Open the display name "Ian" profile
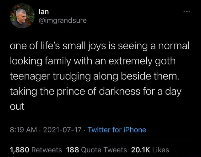This screenshot has width=201, height=157. (x=43, y=12)
